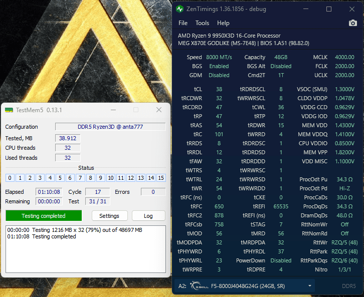364x297 pixels.
Task: Click the Cycle value 17
Action: pos(98,192)
